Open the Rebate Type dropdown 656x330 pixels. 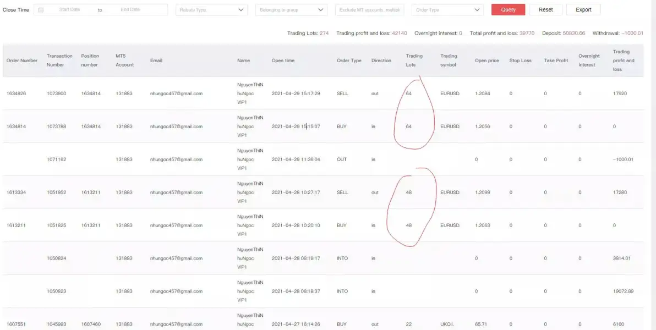click(211, 10)
